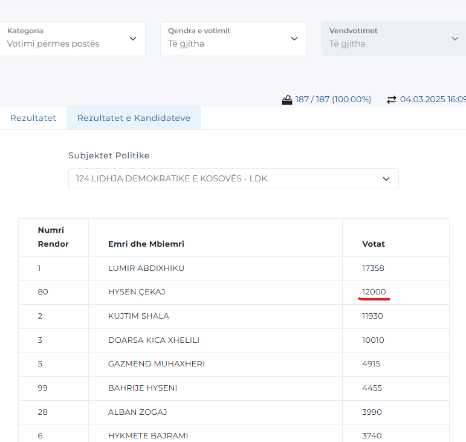The height and width of the screenshot is (442, 466).
Task: Click the 04.03.2025 timestamp text
Action: coord(433,99)
